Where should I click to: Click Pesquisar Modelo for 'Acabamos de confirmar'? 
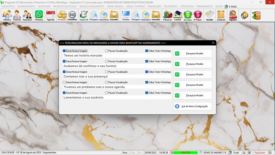tap(193, 64)
